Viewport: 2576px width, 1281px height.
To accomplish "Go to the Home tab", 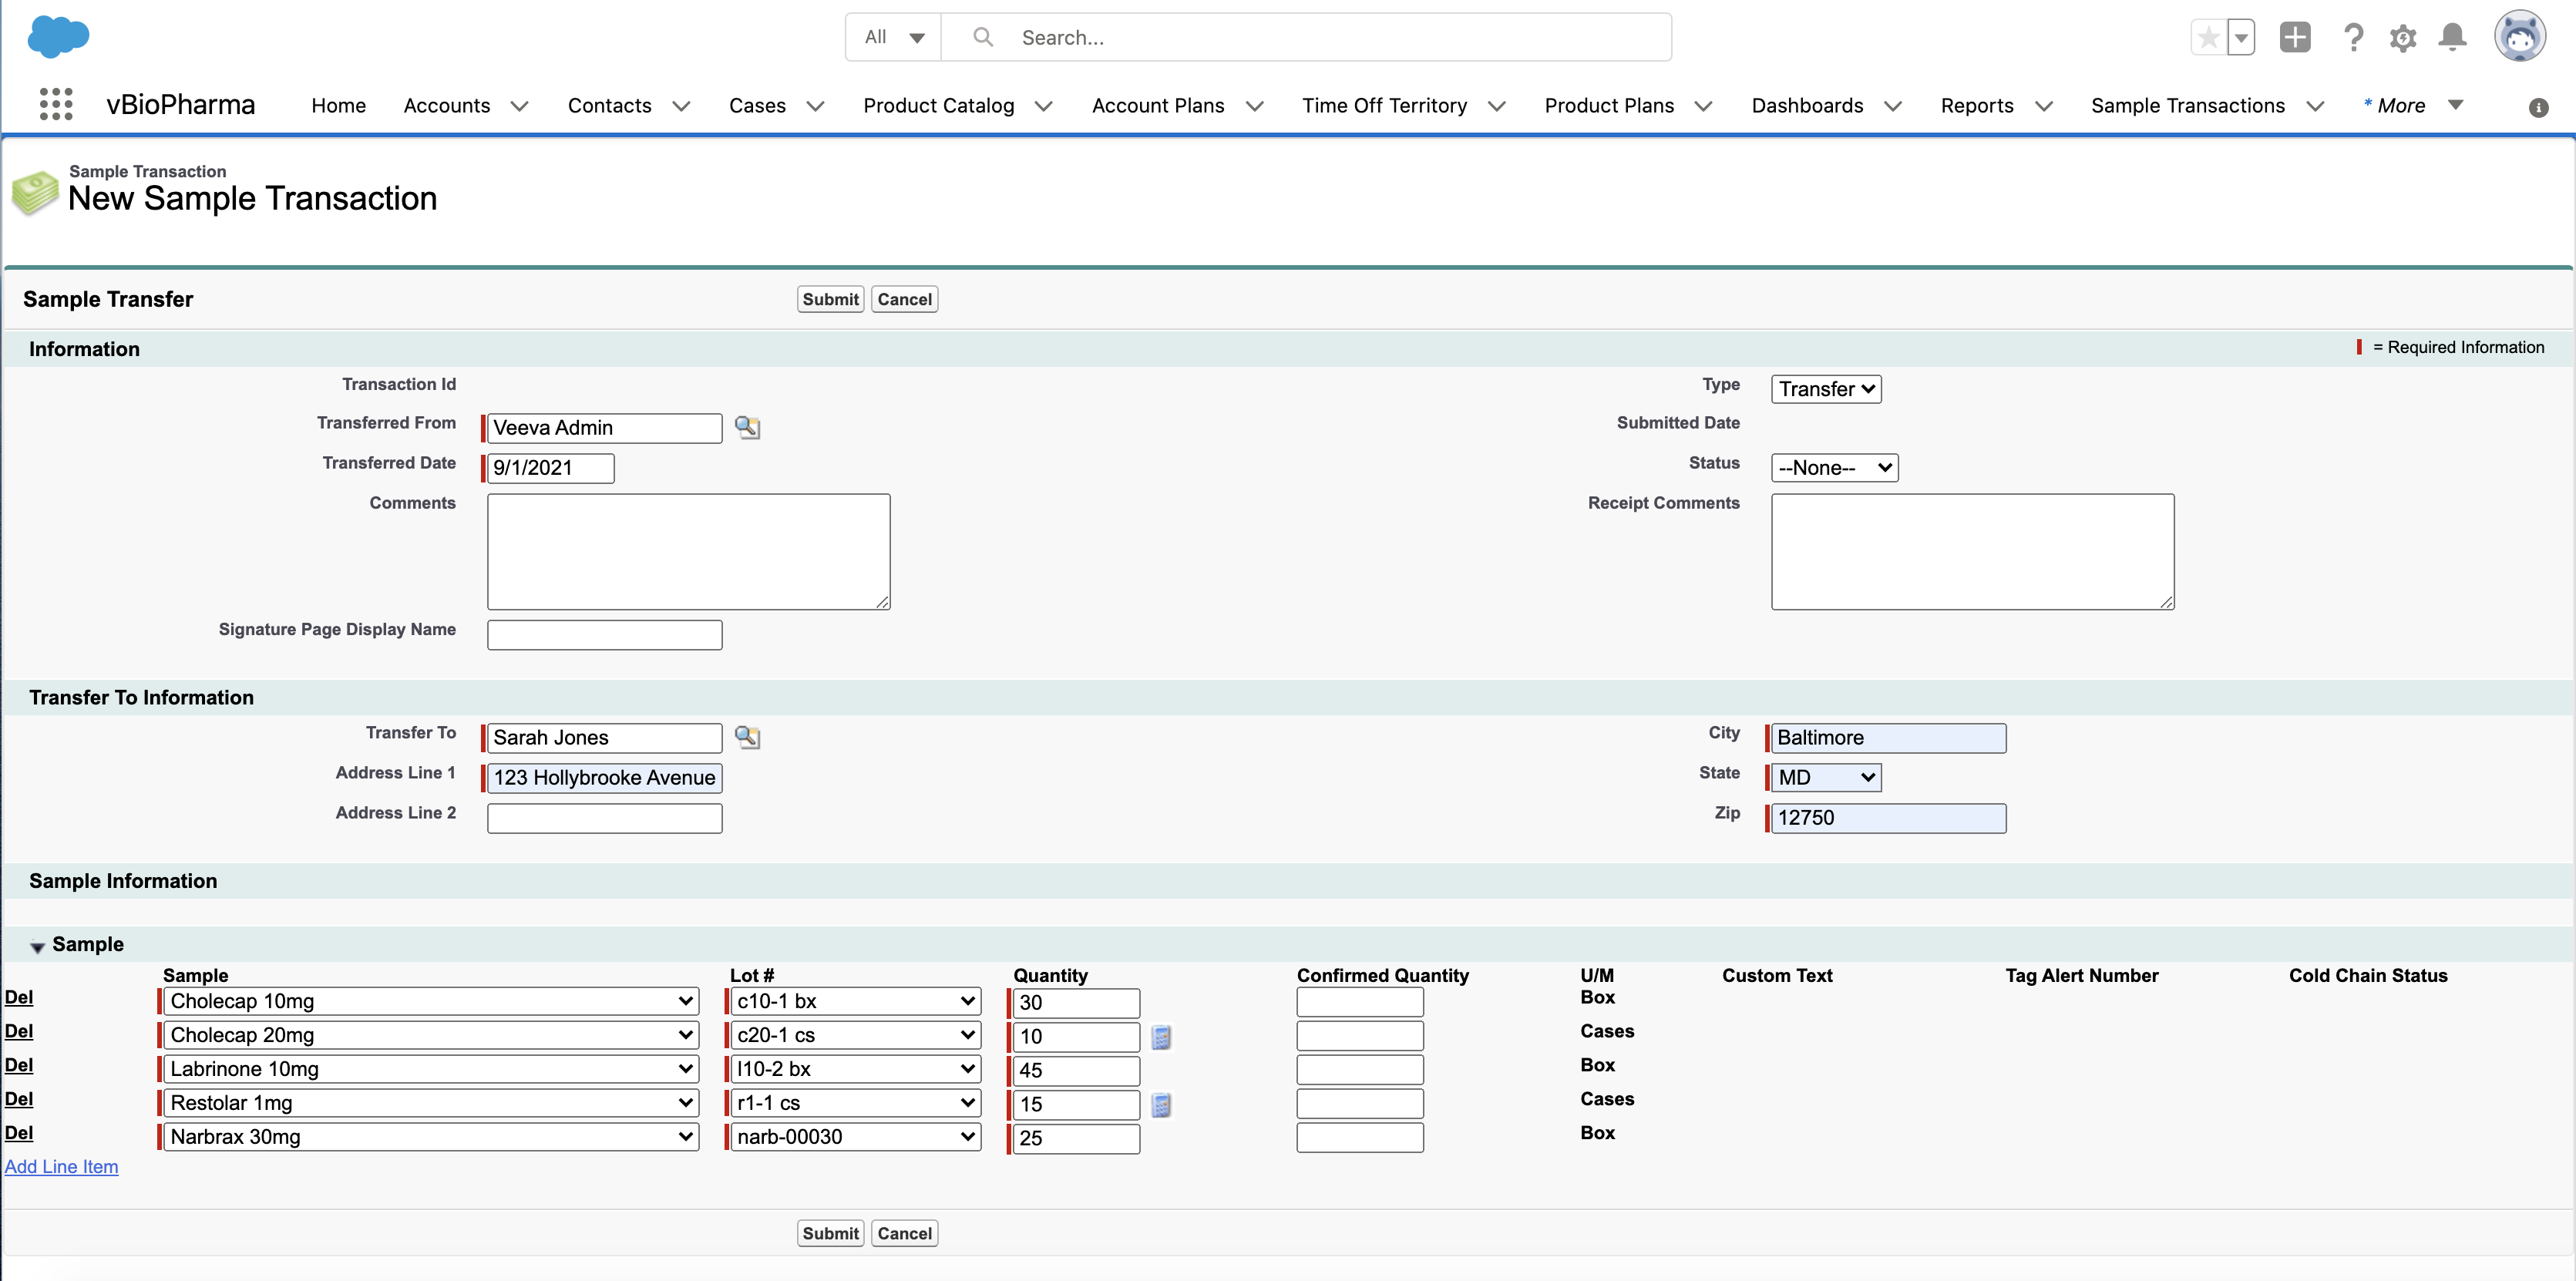I will (x=338, y=106).
